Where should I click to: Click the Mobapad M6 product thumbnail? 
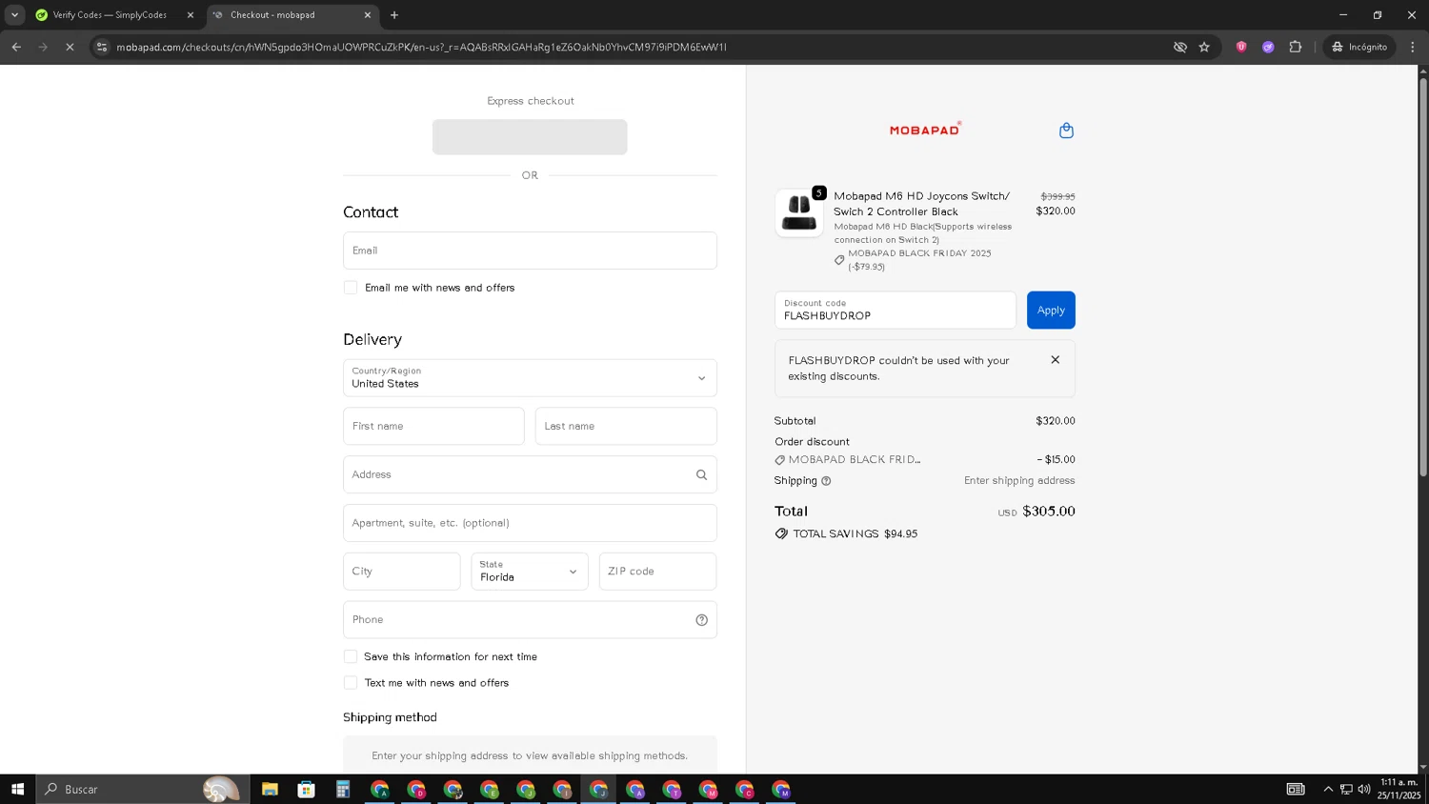(799, 212)
